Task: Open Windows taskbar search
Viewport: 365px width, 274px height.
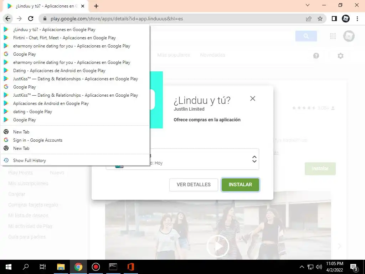Action: pos(26,267)
